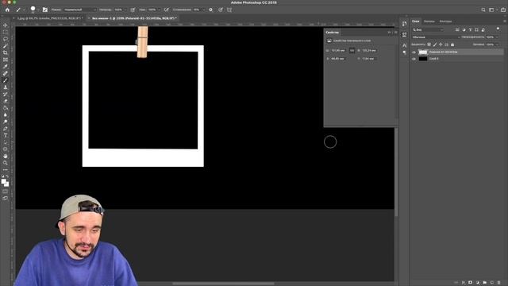Viewport: 508px width, 286px height.
Task: Expand the layer Opacity dropdown arrow
Action: (497, 37)
